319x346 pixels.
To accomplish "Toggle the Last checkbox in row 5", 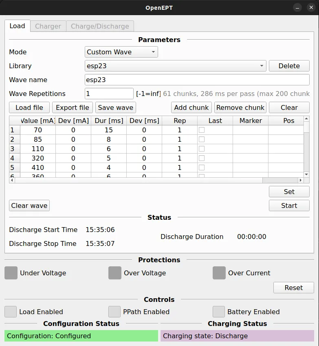I will 202,167.
